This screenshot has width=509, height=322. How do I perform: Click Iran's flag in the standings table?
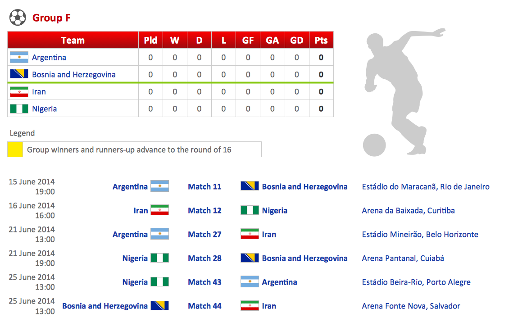19,91
